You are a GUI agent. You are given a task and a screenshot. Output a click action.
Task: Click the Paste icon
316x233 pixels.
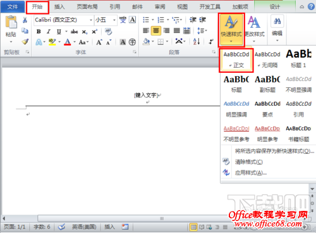click(11, 22)
